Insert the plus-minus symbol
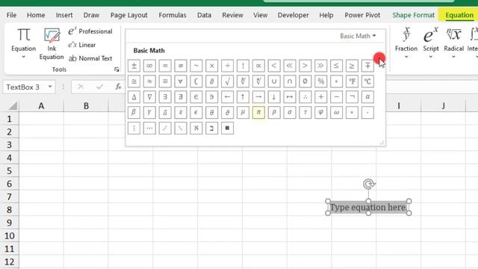This screenshot has height=269, width=478. click(134, 66)
